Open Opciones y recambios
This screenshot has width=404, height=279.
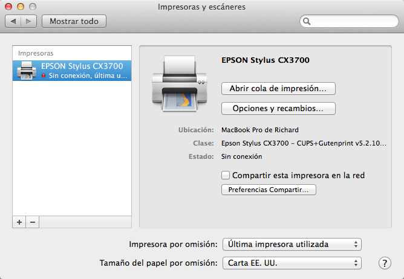pyautogui.click(x=278, y=109)
